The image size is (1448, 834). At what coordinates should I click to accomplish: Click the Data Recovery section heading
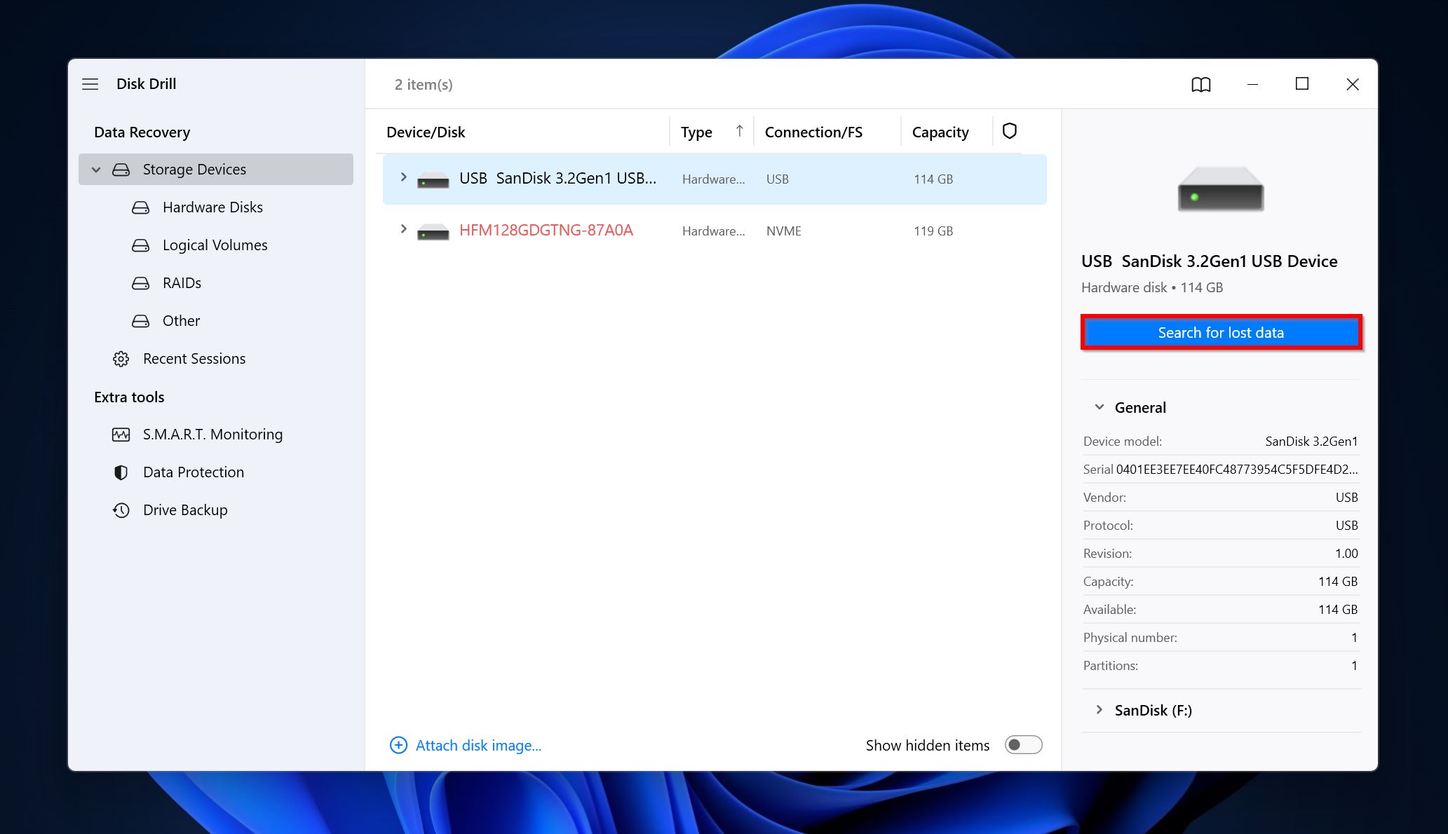[142, 132]
